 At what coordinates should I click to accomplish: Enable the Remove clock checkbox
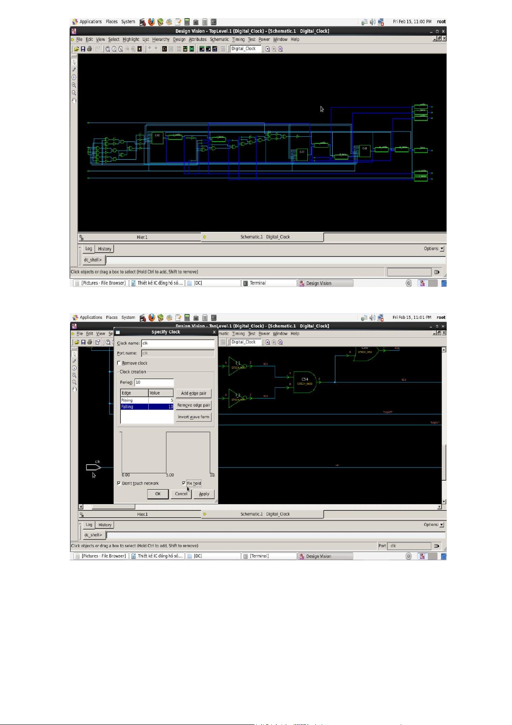[x=119, y=363]
